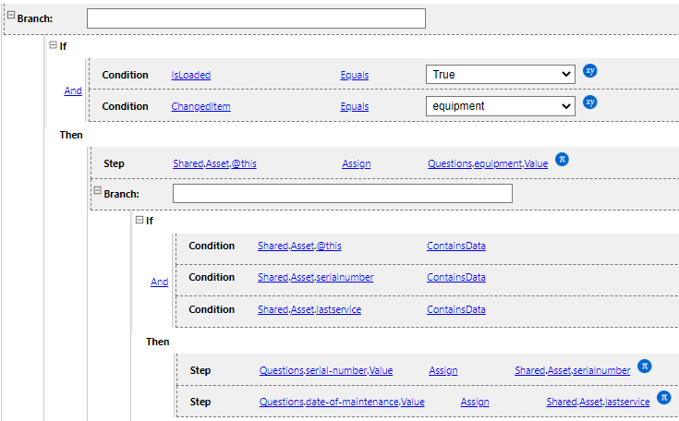
Task: Collapse the top-level Branch section
Action: click(x=11, y=16)
